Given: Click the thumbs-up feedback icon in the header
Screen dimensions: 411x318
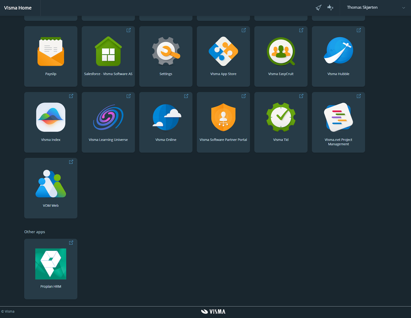Looking at the screenshot, I should pos(330,7).
